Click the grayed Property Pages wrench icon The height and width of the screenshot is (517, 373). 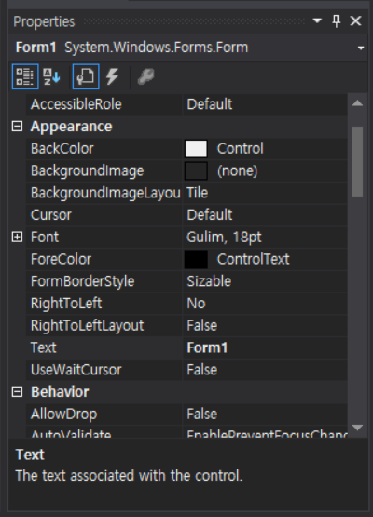click(x=145, y=76)
